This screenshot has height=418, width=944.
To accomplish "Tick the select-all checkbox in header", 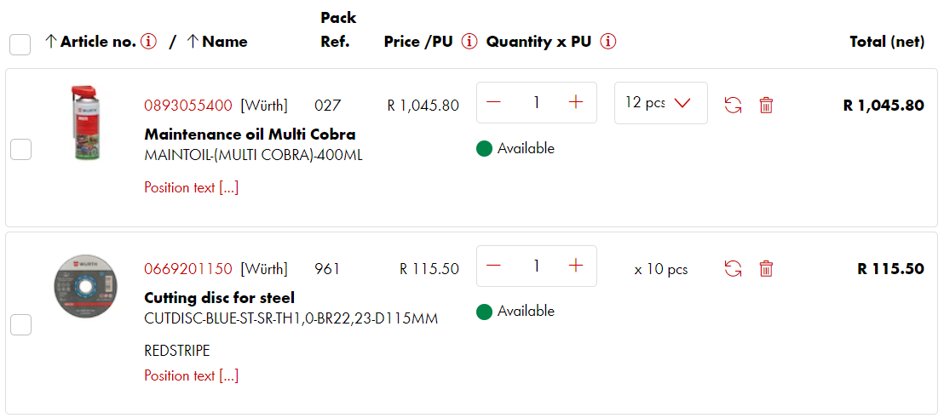I will (x=20, y=44).
